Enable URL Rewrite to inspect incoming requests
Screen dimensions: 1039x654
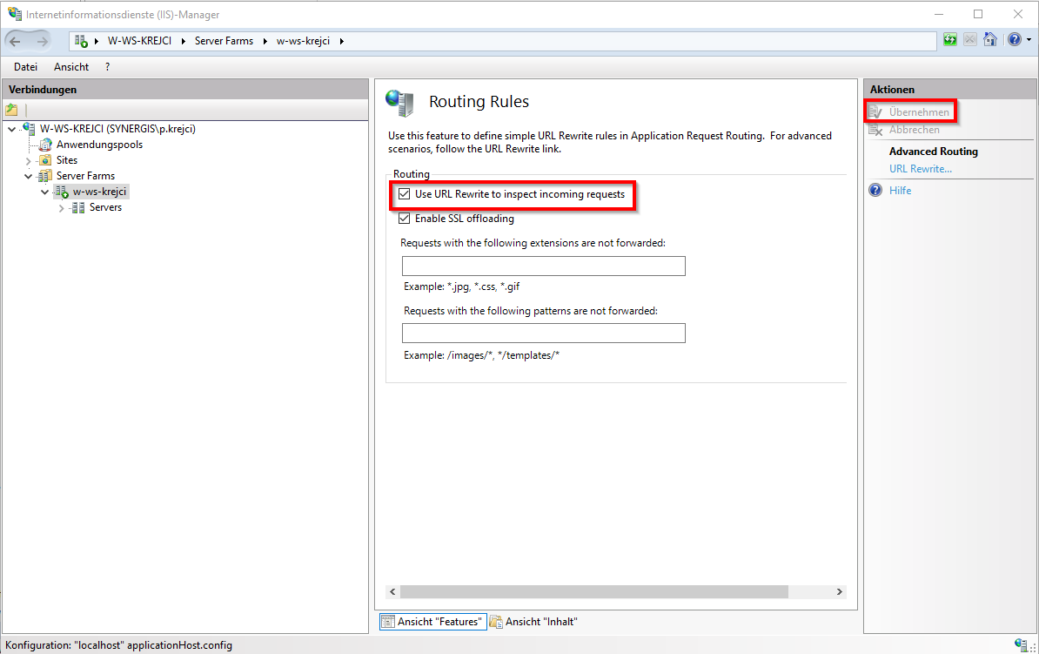(x=405, y=194)
